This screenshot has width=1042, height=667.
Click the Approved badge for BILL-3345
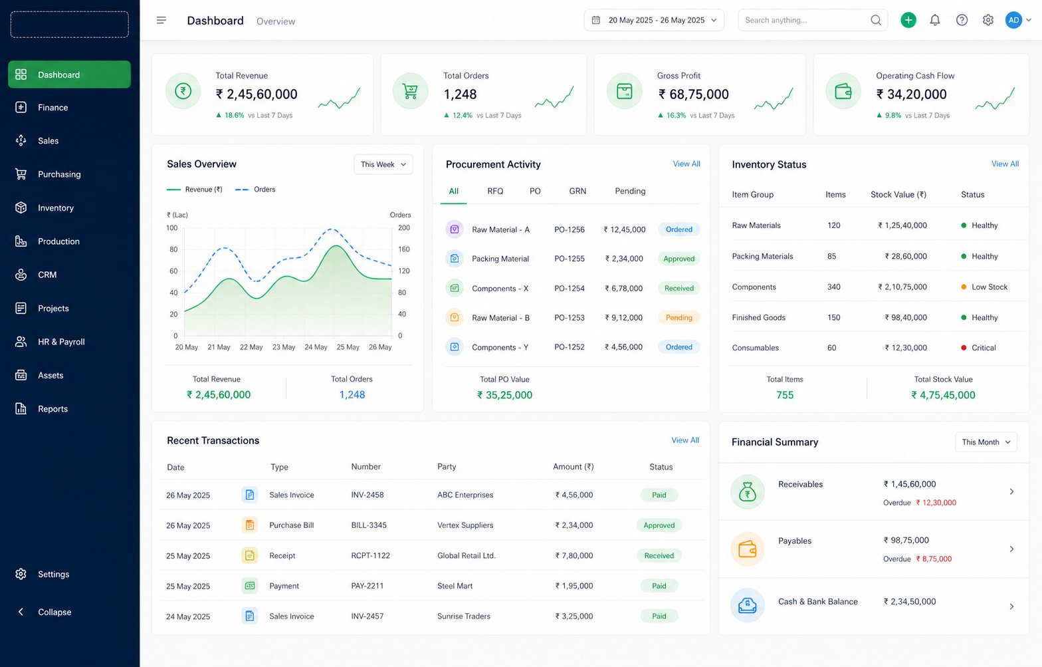(x=659, y=525)
